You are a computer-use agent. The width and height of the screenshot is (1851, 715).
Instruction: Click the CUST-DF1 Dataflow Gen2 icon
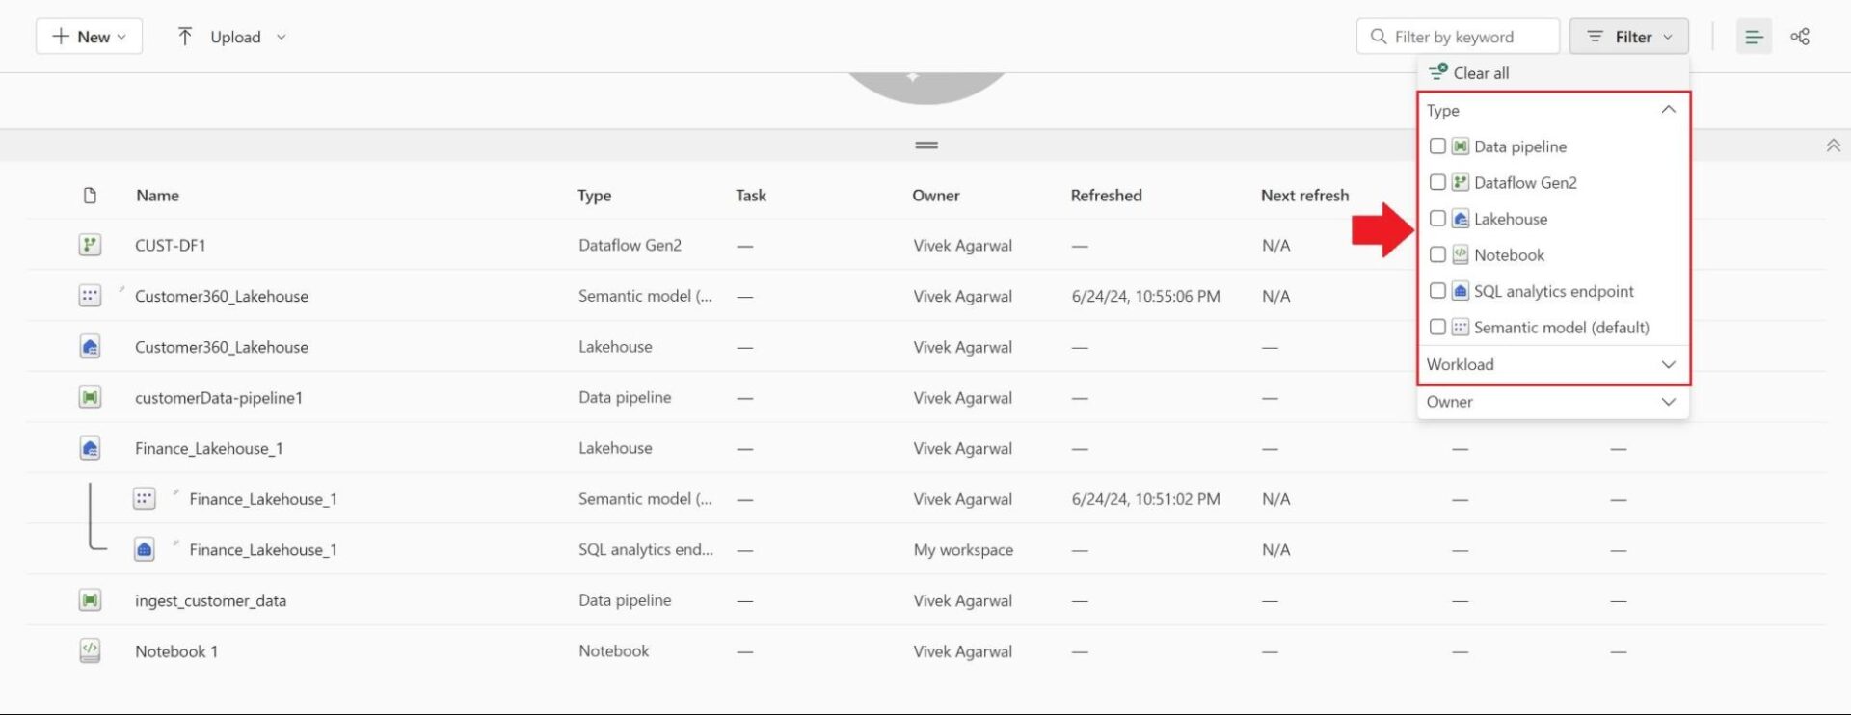tap(90, 245)
